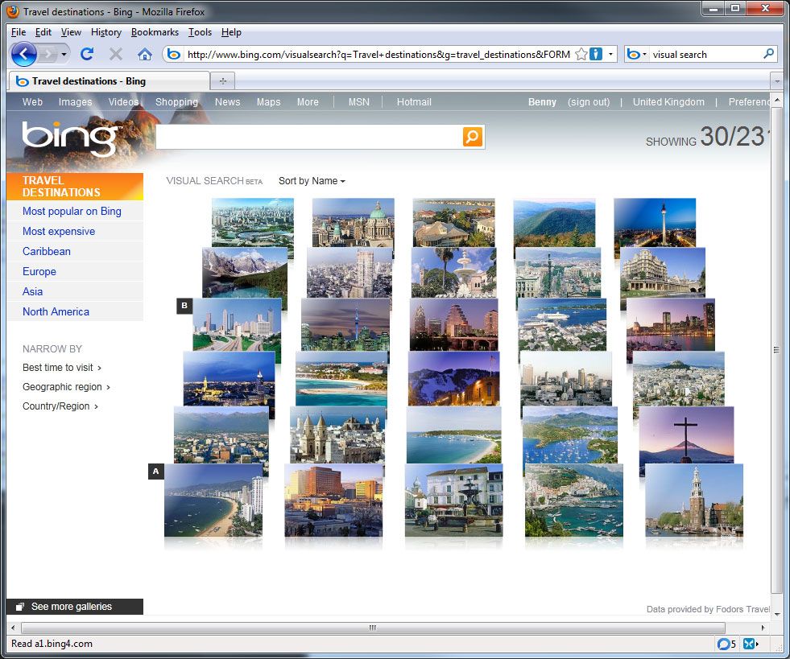This screenshot has width=790, height=659.
Task: Click the Firefox Home icon
Action: 145,54
